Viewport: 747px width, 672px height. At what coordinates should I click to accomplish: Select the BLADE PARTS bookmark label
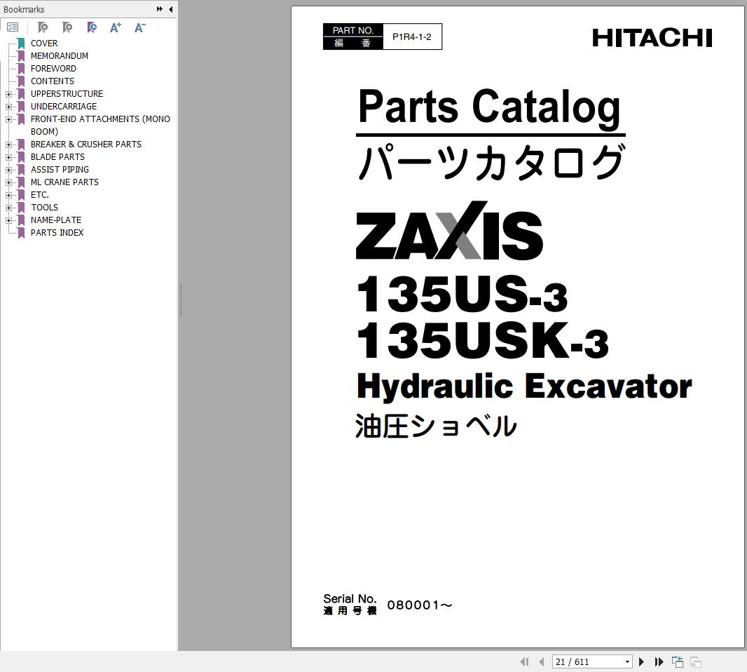(x=57, y=157)
